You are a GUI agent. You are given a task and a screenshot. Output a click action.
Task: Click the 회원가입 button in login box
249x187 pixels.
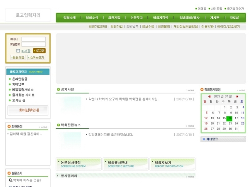[18, 57]
